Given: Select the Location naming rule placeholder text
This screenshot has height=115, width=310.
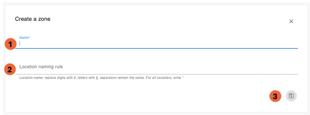Looking at the screenshot, I should click(x=41, y=67).
